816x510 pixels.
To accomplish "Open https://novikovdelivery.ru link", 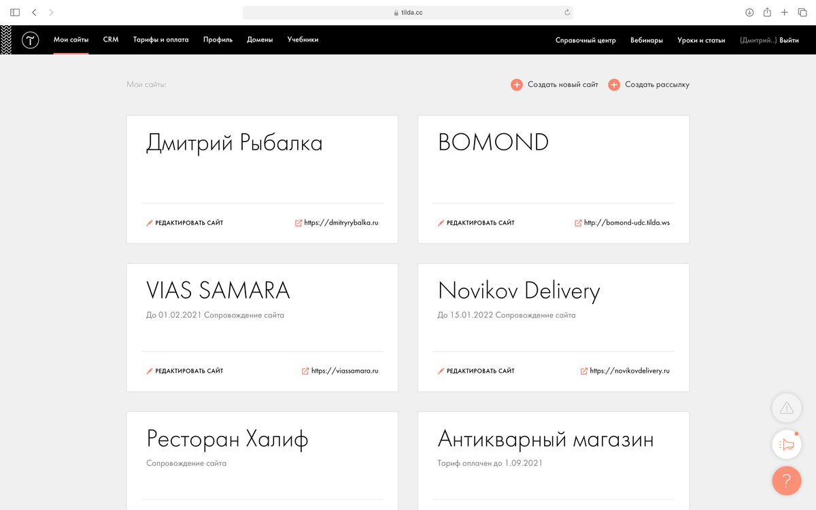I will point(630,371).
